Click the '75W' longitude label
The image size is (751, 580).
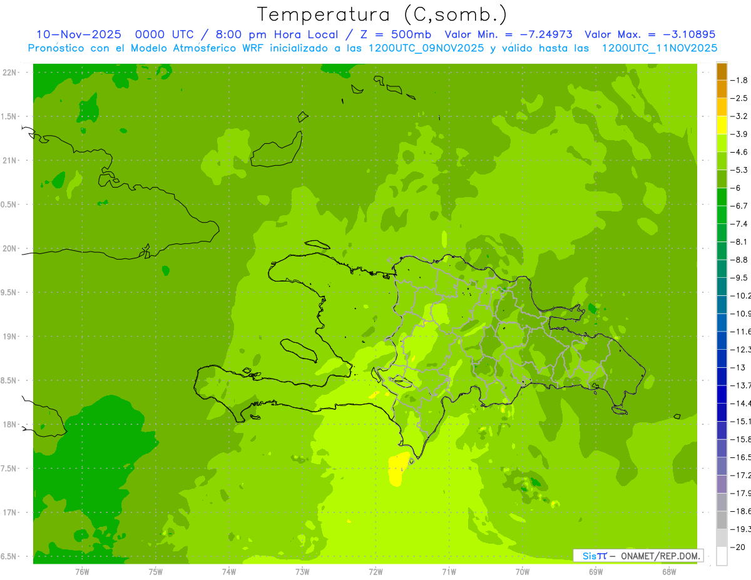point(156,572)
